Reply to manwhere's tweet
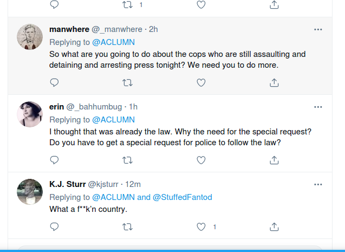Screen dimensions: 345x252 (x=54, y=82)
